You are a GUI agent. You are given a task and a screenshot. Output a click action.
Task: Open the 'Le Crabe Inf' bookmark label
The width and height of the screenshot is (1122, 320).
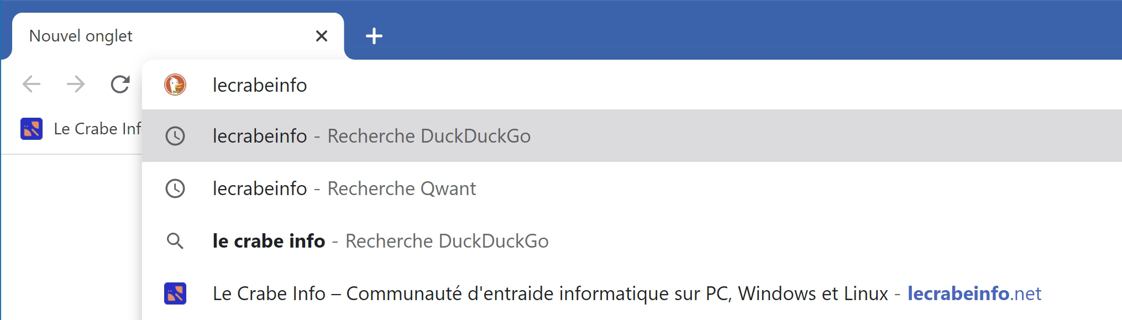(x=97, y=129)
